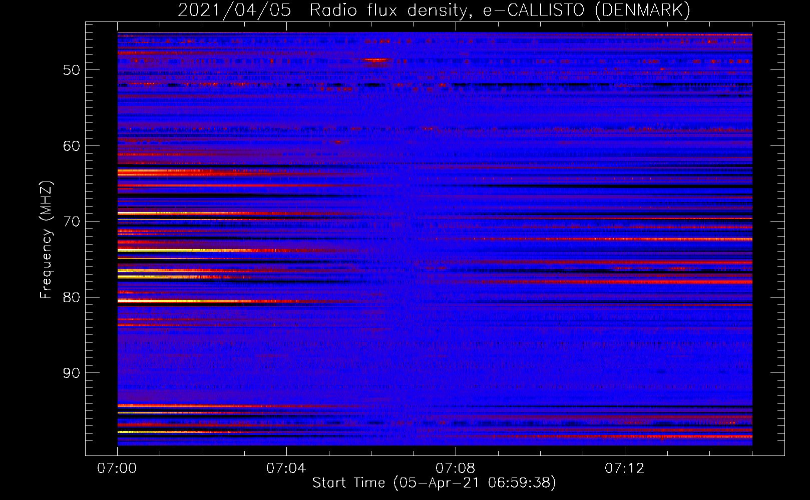Viewport: 810px width, 500px height.
Task: Click the 07:00 time tick label
Action: coord(117,468)
